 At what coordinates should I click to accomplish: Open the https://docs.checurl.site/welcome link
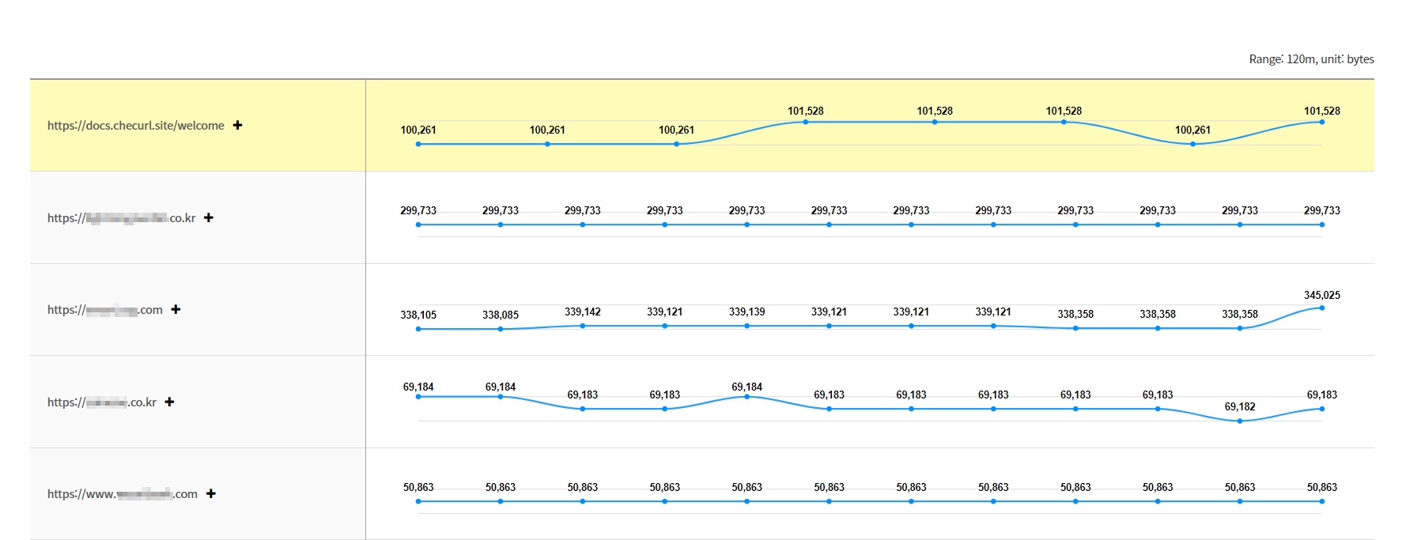(135, 125)
